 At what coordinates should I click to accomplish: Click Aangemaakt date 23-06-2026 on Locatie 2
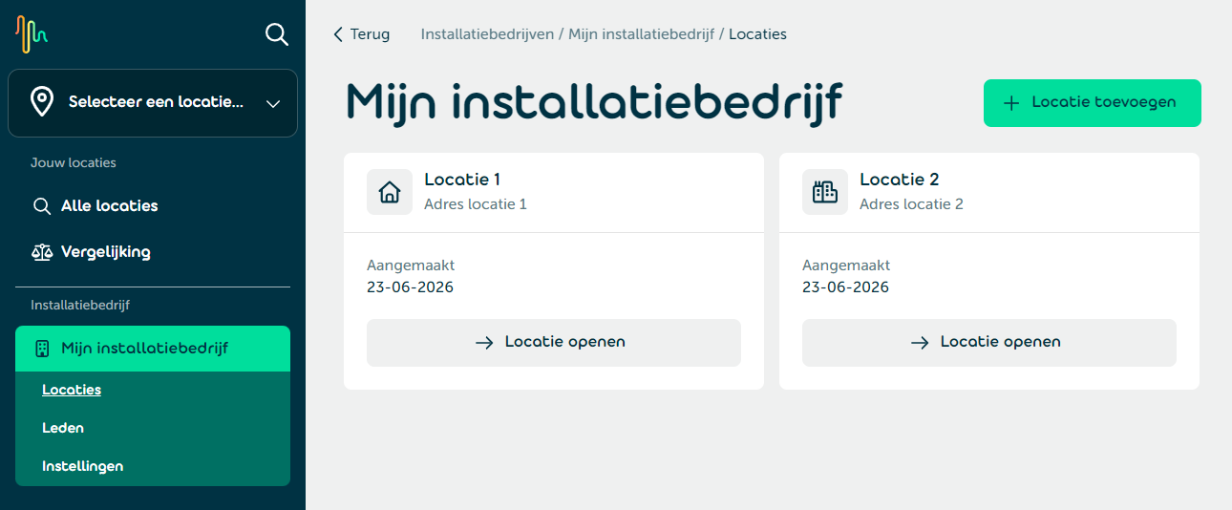coord(845,287)
